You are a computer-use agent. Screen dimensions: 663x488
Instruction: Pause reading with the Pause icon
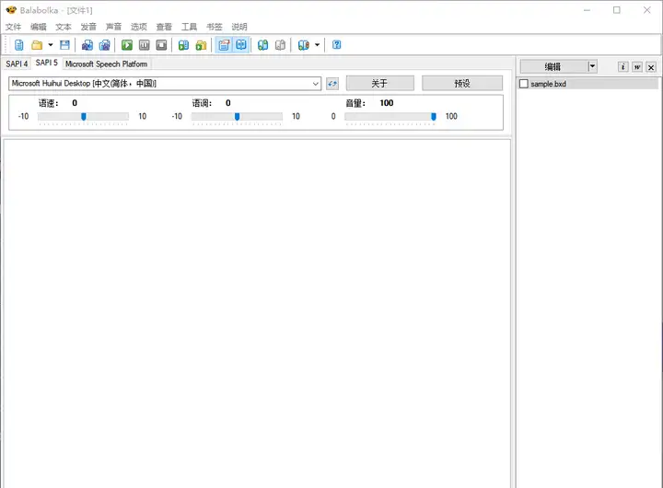coord(145,45)
